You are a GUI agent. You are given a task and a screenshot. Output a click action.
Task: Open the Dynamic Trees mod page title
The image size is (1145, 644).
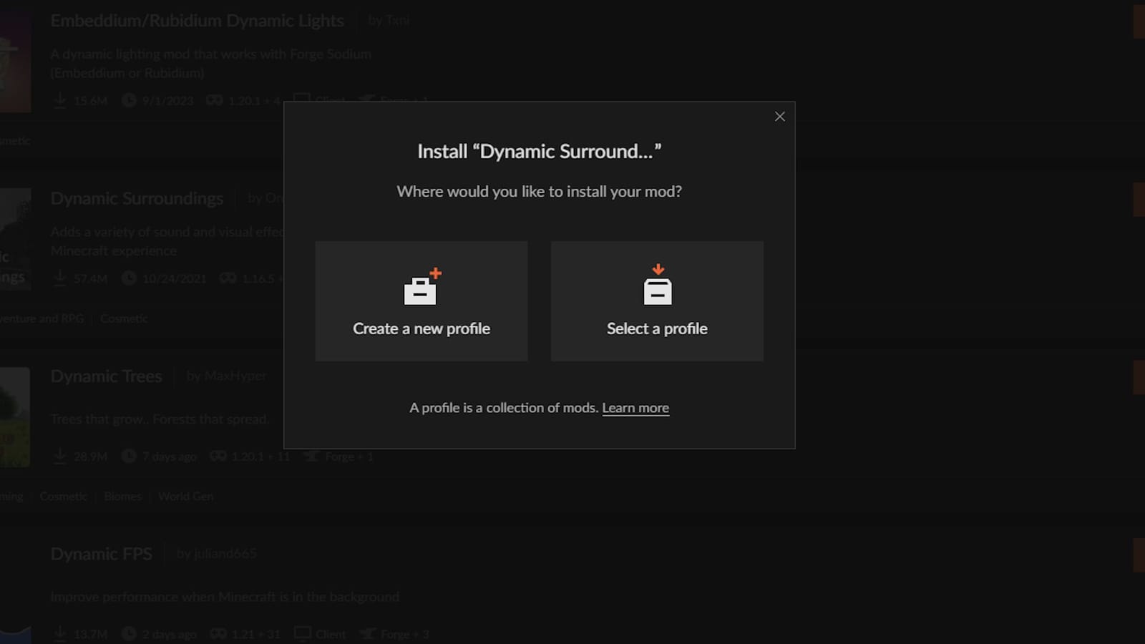[106, 376]
